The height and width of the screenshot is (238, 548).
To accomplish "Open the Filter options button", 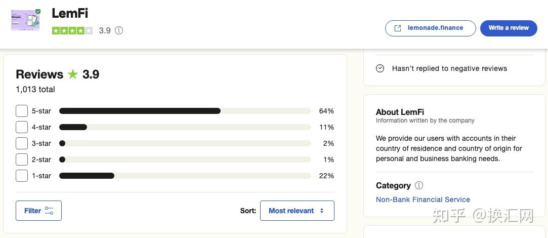I will [38, 211].
